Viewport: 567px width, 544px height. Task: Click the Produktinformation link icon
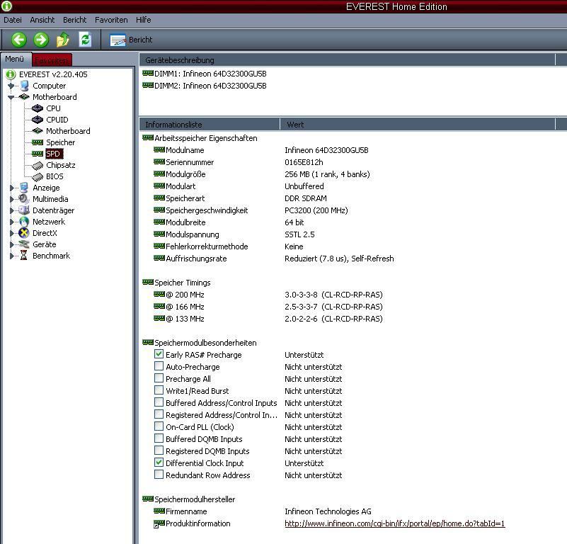tap(159, 523)
